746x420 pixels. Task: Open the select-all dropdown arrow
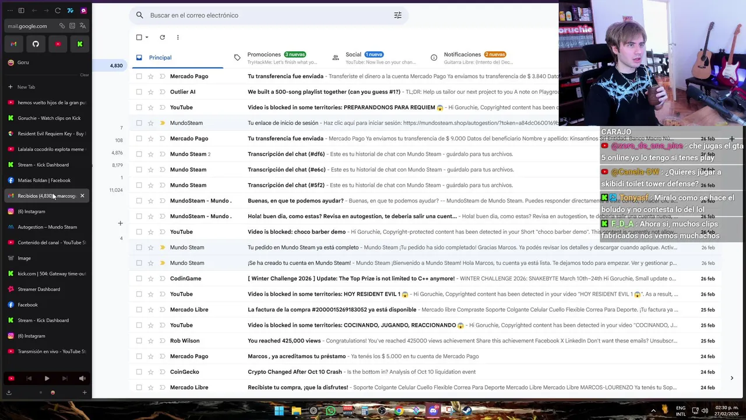(x=147, y=37)
